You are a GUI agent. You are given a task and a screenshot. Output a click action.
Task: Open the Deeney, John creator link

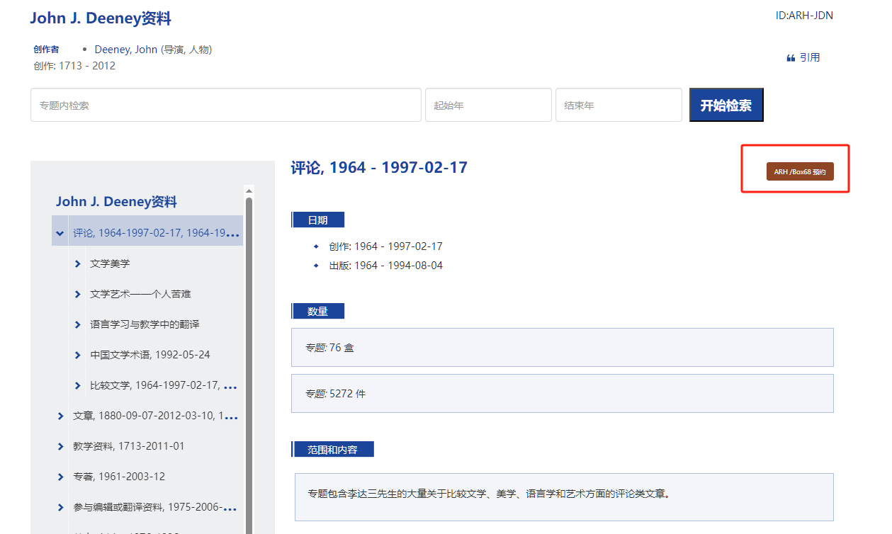[126, 50]
